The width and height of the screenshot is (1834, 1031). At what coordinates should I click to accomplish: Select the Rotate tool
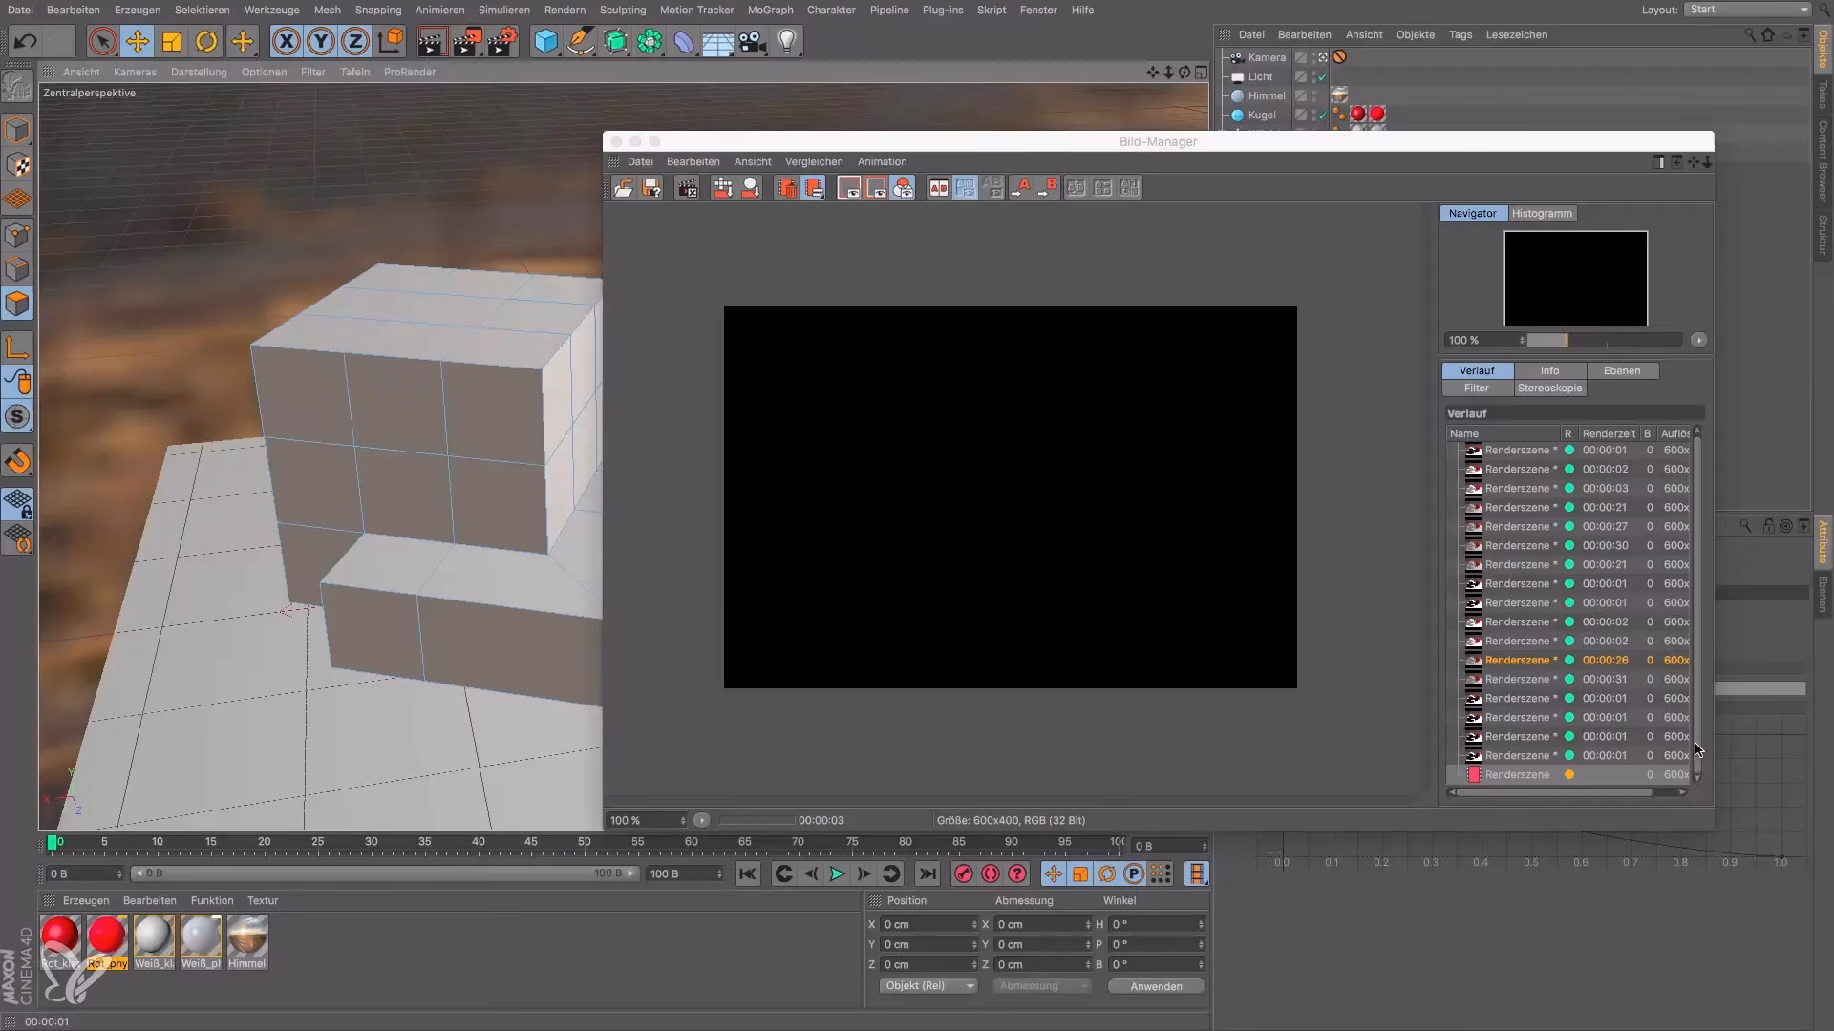(206, 41)
